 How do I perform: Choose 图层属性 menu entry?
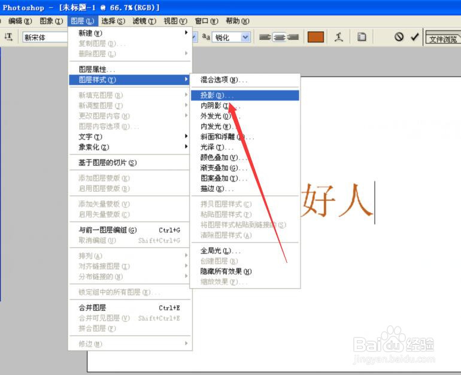tap(130, 69)
